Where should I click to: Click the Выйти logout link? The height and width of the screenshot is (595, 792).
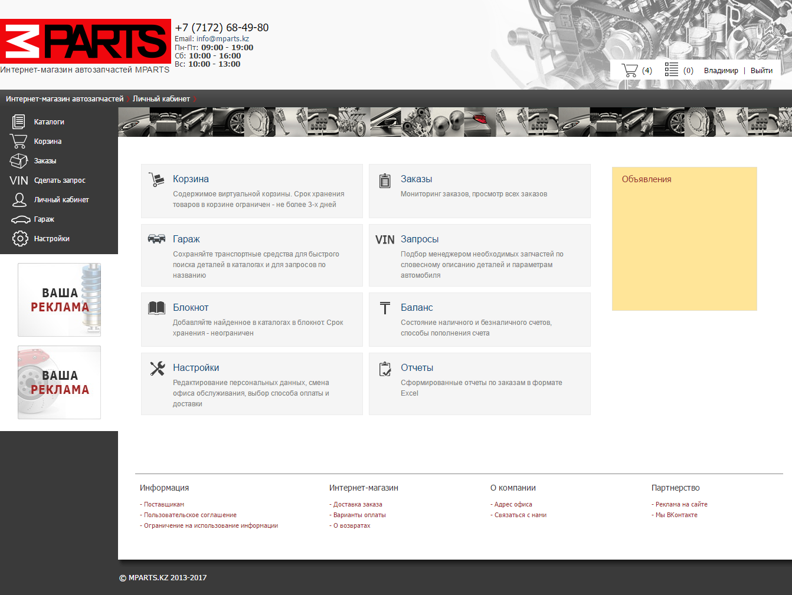click(761, 70)
